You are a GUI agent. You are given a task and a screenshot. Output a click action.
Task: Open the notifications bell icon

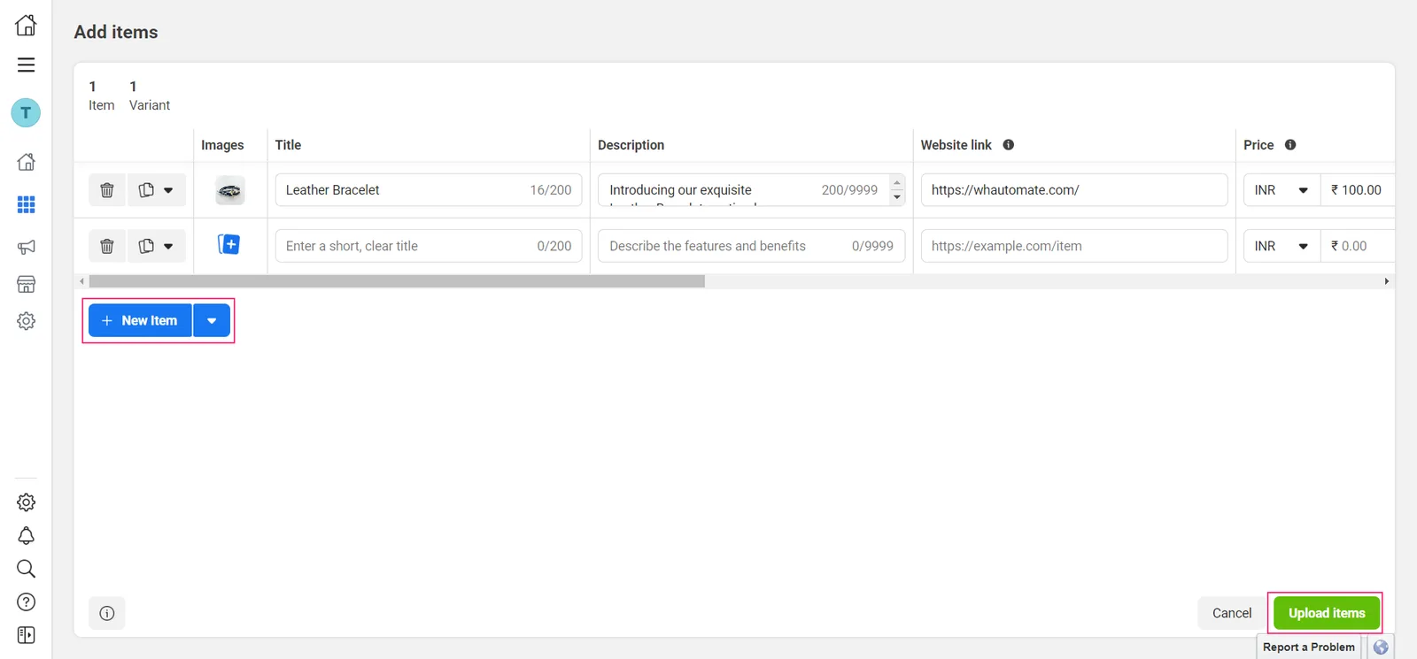click(26, 536)
